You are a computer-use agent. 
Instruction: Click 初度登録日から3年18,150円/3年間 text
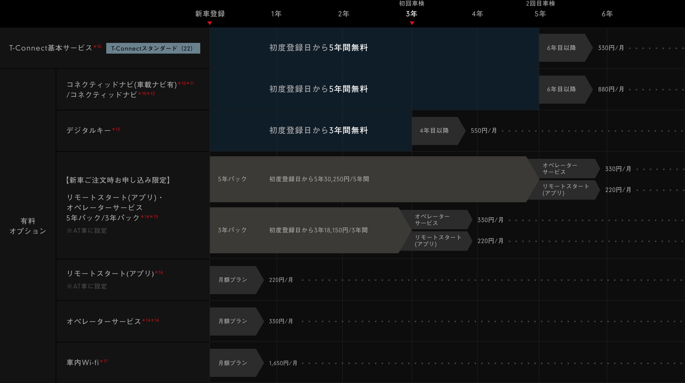coord(318,230)
